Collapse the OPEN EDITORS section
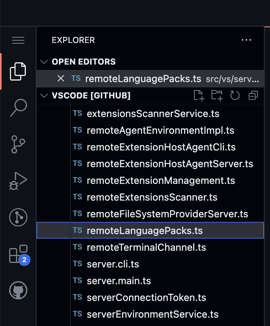Screen dimensions: 270x326 pyautogui.click(x=44, y=62)
